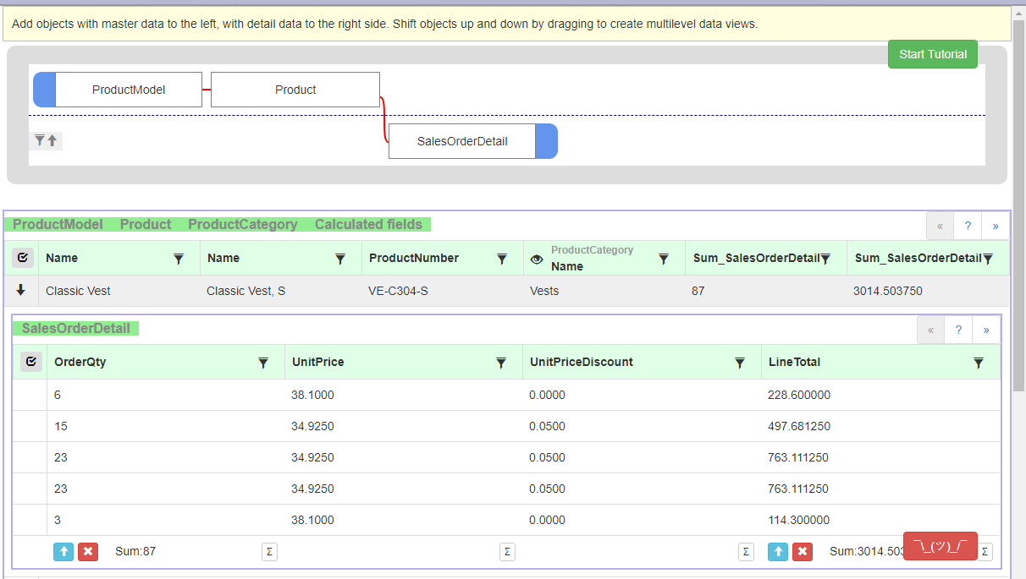Go to previous page in SalesOrderDetail pager
This screenshot has height=579, width=1026.
[930, 330]
